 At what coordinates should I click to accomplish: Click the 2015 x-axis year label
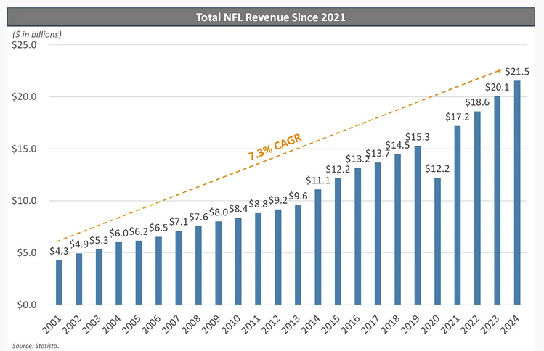tap(330, 324)
